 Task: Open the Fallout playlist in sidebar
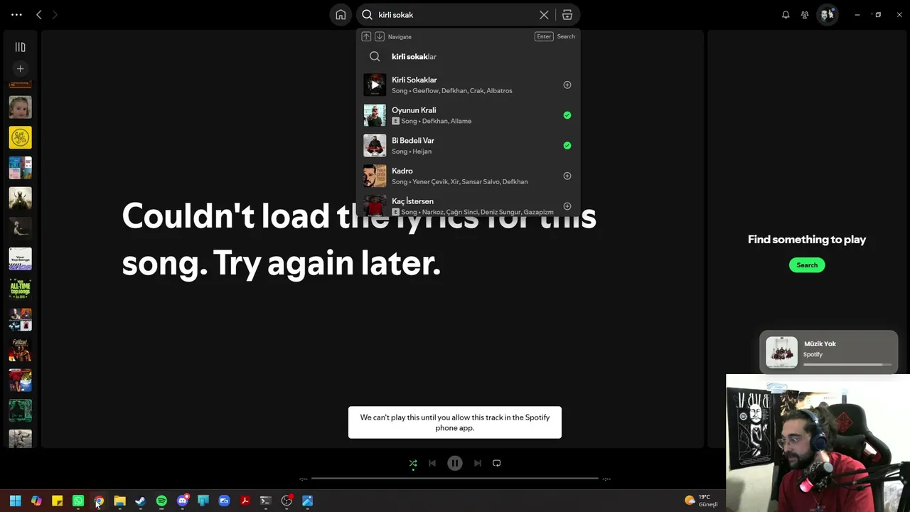pos(20,350)
